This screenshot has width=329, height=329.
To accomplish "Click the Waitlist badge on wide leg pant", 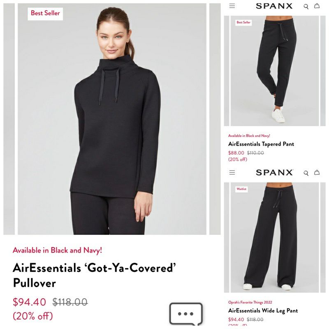I will [241, 189].
